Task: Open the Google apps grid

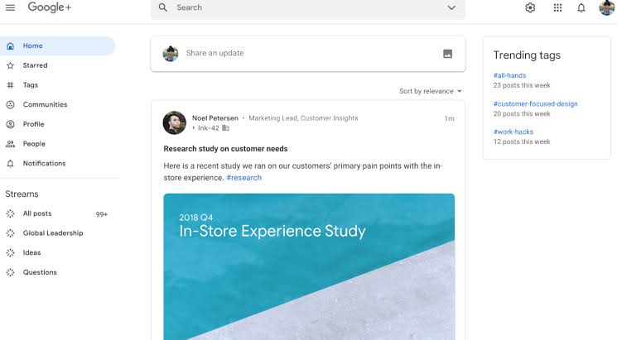Action: pyautogui.click(x=557, y=7)
